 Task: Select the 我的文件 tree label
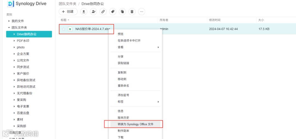tap(18, 21)
